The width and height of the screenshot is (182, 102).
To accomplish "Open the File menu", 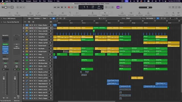I will click(x=14, y=1).
